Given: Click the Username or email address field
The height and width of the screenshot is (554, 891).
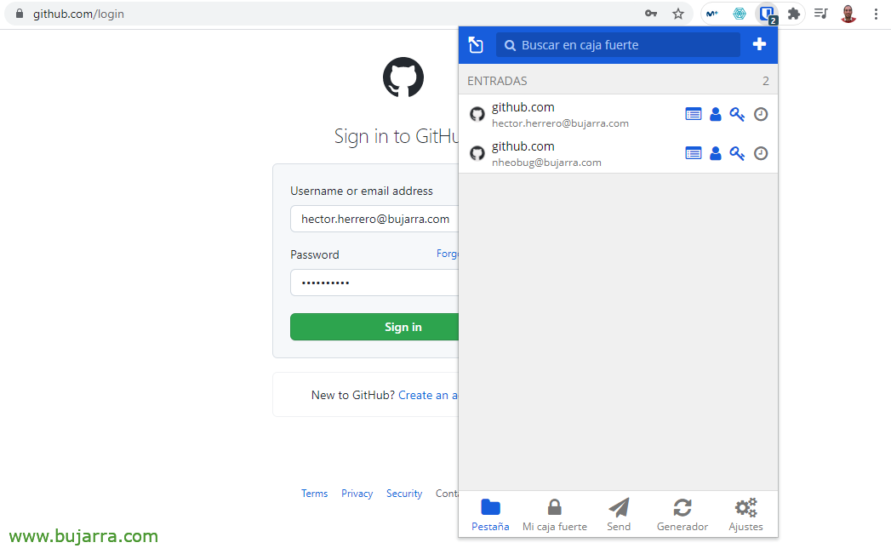Looking at the screenshot, I should pyautogui.click(x=374, y=219).
